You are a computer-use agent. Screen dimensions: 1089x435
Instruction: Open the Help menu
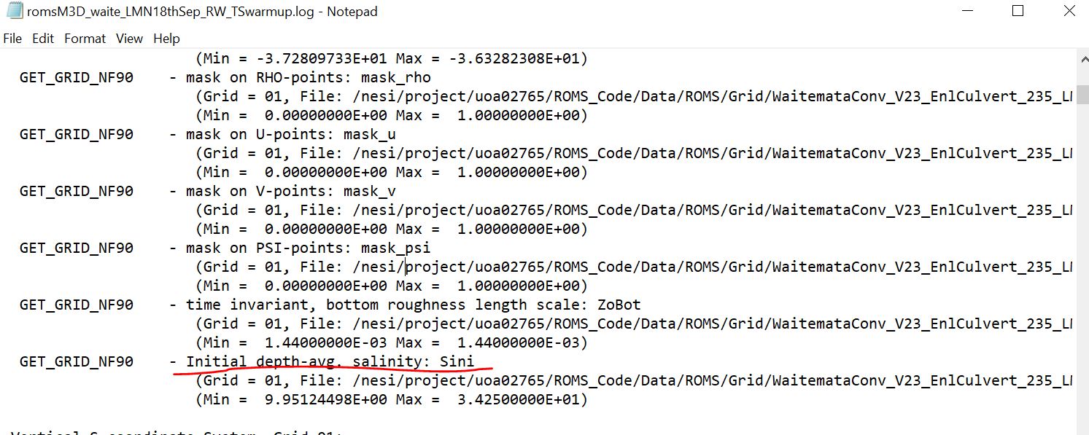166,39
